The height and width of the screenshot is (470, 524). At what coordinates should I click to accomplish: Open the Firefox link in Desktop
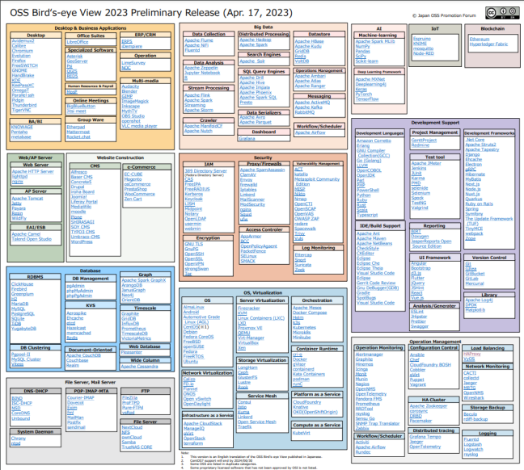[x=19, y=60]
